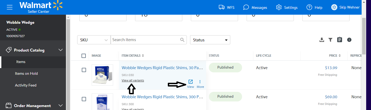Select the 30 Pack item checkbox

pyautogui.click(x=84, y=70)
